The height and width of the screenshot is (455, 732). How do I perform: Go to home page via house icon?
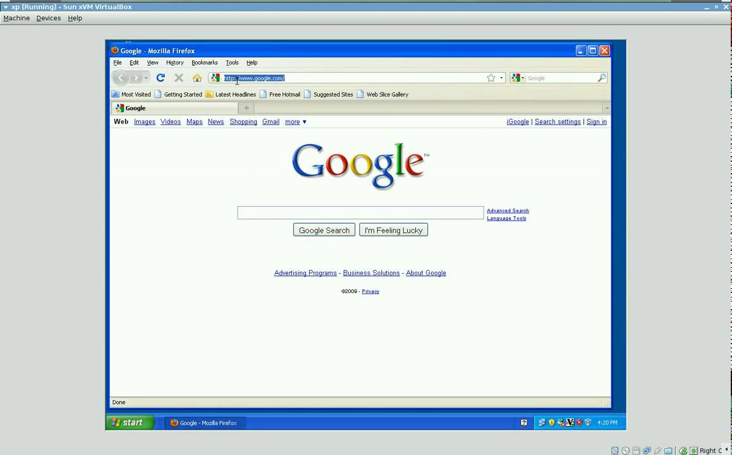197,78
